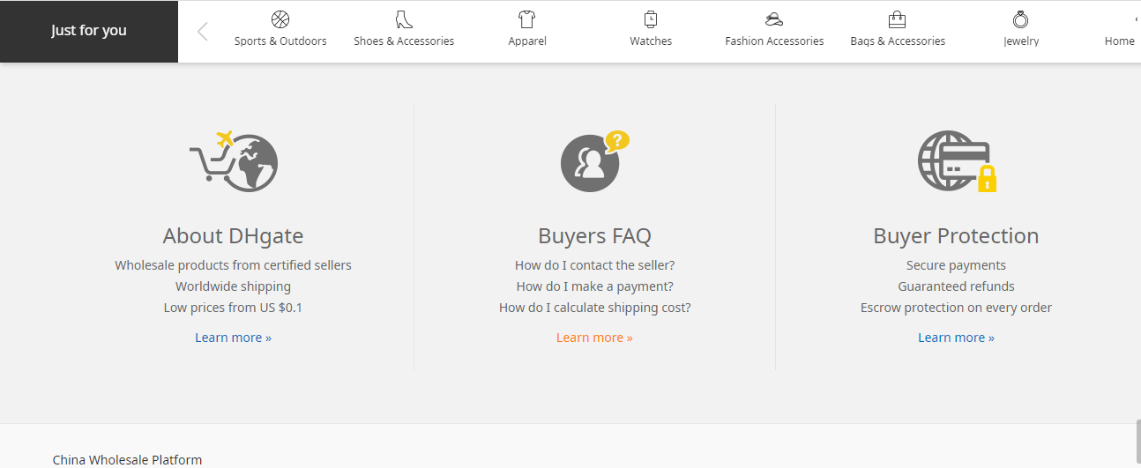Click the About DHgate heading
The image size is (1141, 468).
pos(233,236)
